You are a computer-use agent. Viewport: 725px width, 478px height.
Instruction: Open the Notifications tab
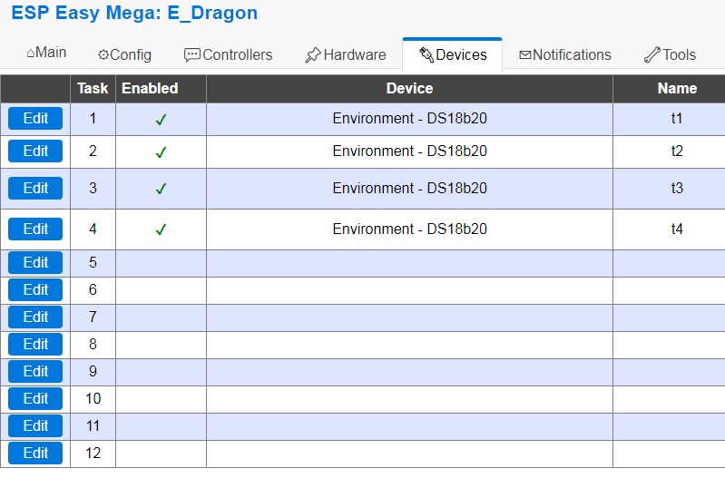(x=564, y=54)
